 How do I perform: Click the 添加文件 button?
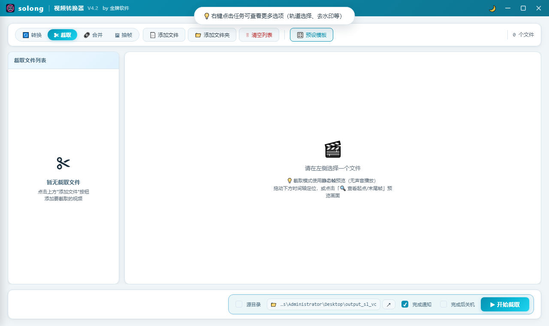(164, 35)
